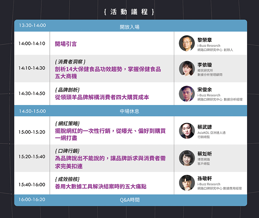This screenshot has height=218, width=259.
Task: Click the 蔡彣昕 speaker photo
Action: click(187, 158)
